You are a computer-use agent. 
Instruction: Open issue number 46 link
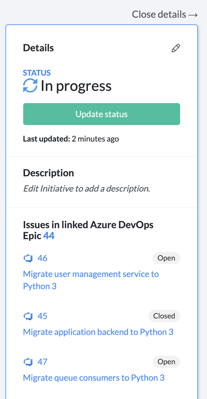(42, 258)
